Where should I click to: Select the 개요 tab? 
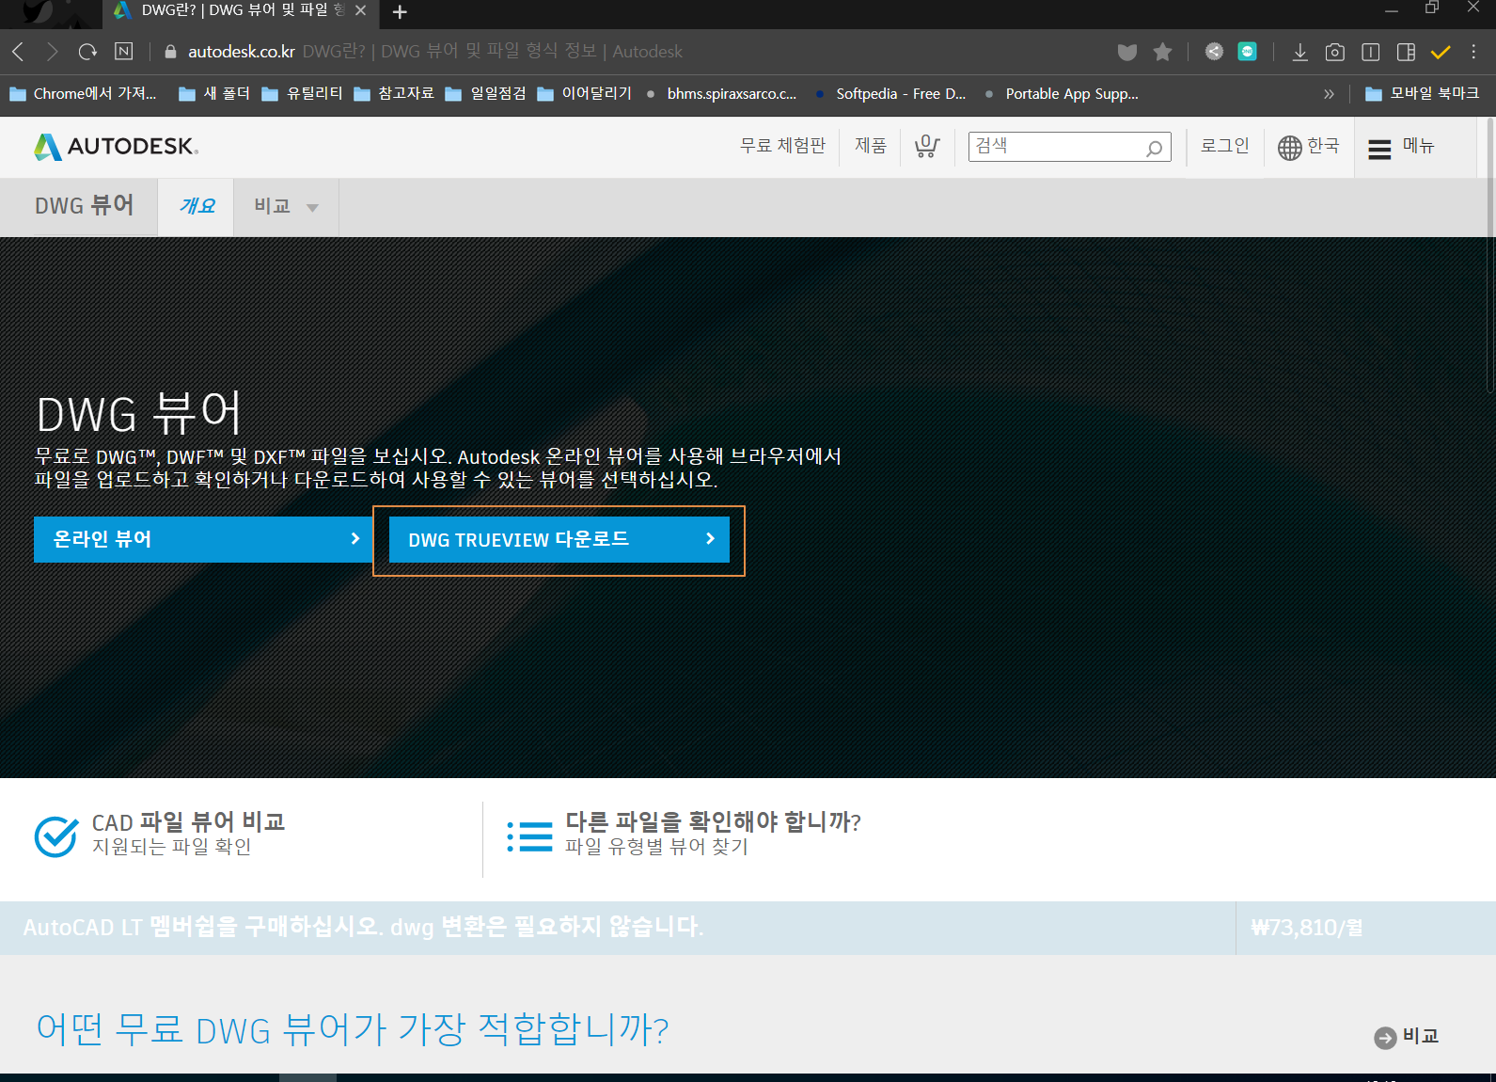coord(197,205)
